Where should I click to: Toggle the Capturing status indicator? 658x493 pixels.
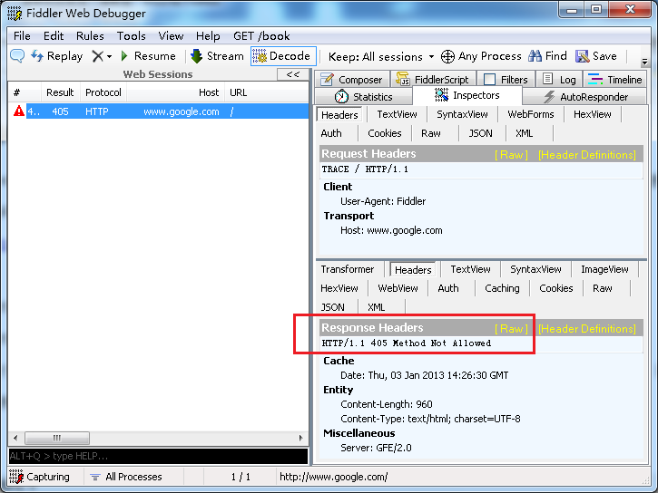39,477
